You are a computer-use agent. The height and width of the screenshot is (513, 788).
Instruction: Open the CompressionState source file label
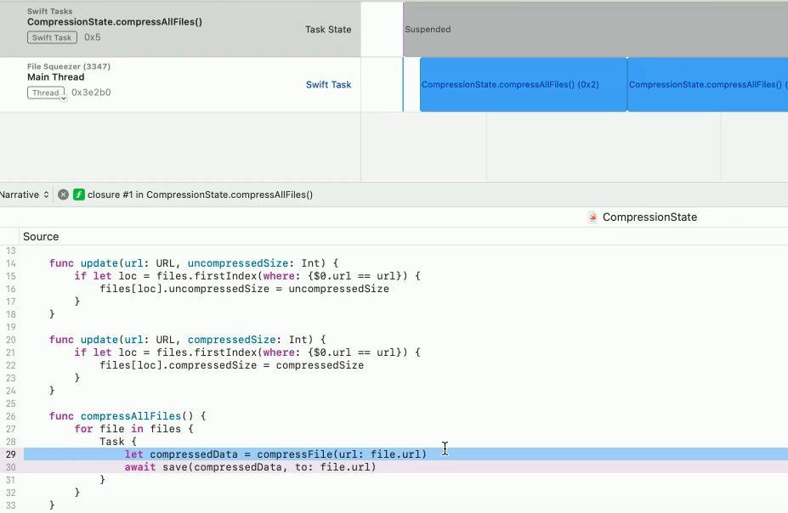pyautogui.click(x=649, y=217)
